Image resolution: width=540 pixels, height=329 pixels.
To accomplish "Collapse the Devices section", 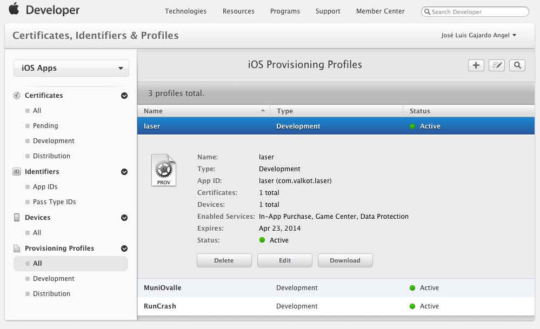I will (x=124, y=218).
